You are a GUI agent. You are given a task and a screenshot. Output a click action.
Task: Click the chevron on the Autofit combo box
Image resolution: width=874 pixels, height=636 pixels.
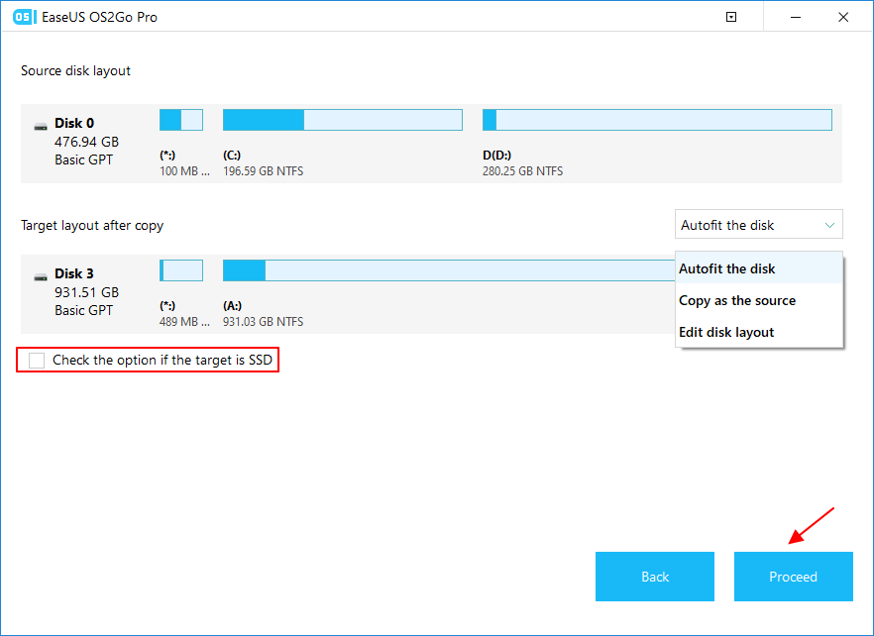coord(830,224)
